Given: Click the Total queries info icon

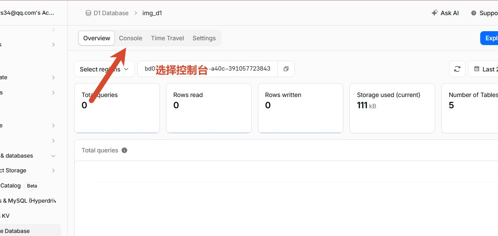Looking at the screenshot, I should tap(124, 150).
